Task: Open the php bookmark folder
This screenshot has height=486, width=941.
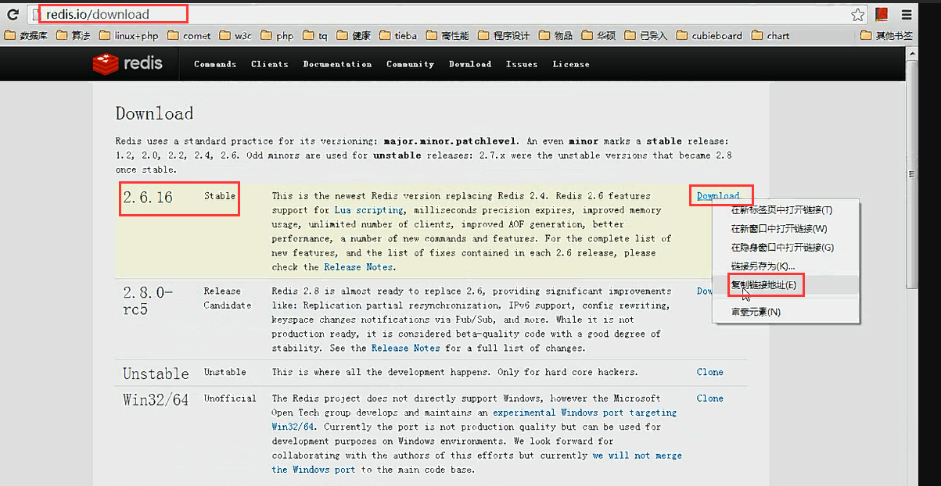Action: point(277,35)
